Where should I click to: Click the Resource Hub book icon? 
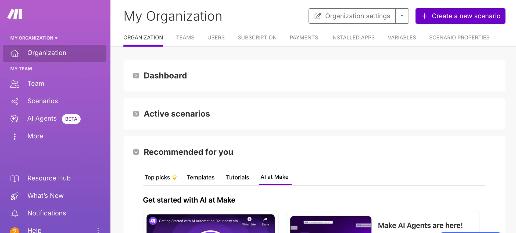(15, 178)
